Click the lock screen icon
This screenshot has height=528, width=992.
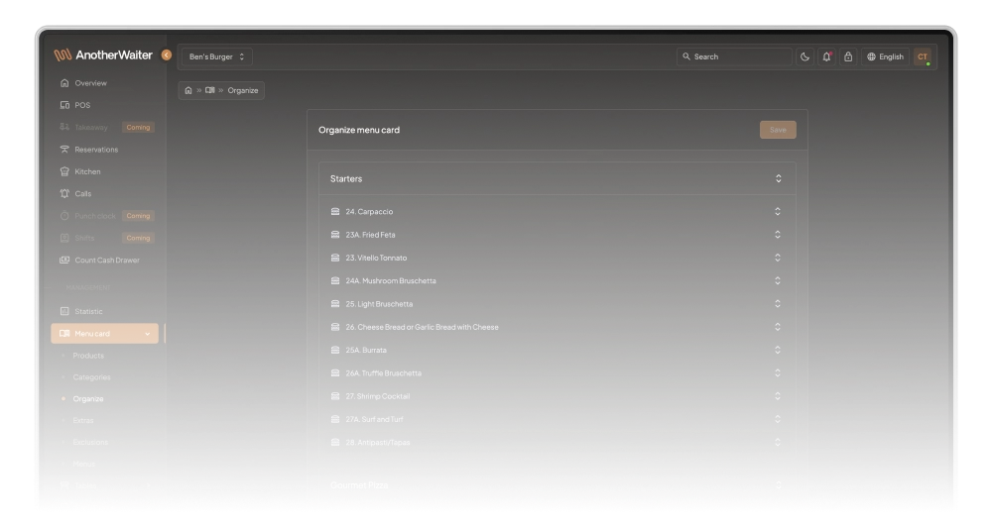848,56
